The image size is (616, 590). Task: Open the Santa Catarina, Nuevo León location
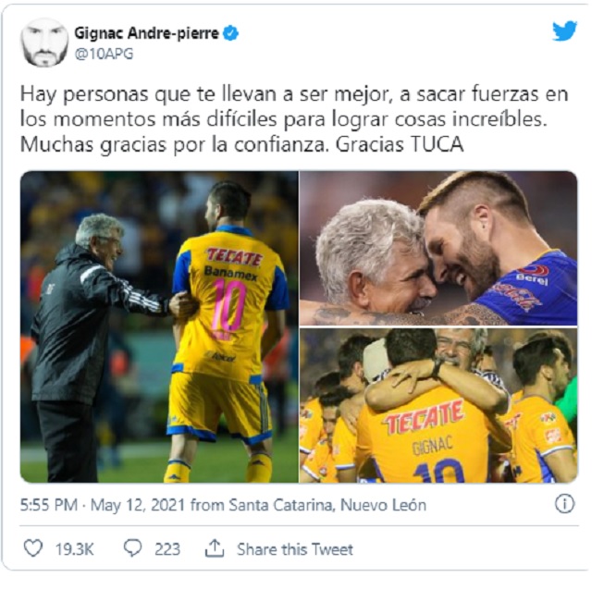tap(327, 505)
